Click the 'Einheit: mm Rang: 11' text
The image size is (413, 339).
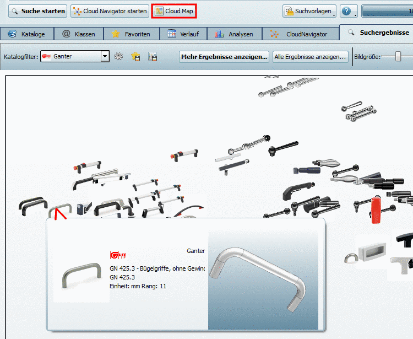(x=138, y=286)
